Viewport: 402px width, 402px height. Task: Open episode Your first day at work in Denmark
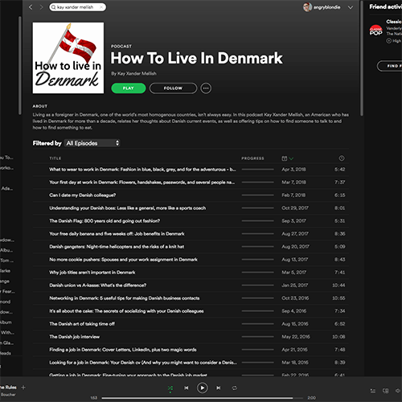click(142, 183)
